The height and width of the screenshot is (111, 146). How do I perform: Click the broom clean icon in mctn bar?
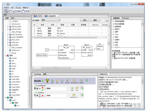(x=57, y=81)
